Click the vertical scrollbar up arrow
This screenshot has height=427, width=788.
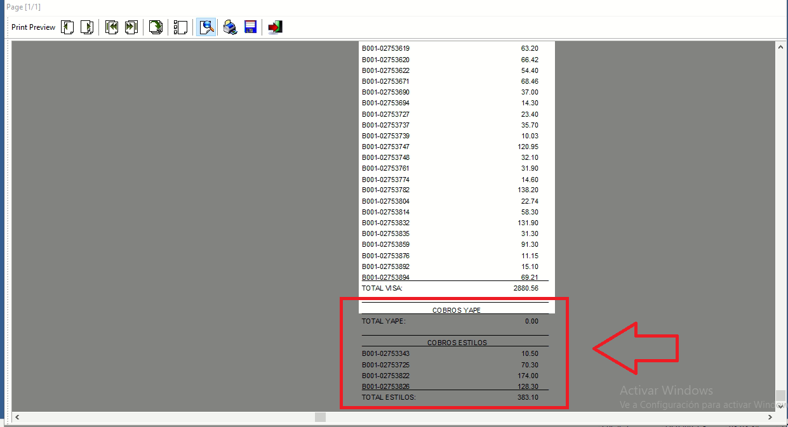(x=780, y=48)
